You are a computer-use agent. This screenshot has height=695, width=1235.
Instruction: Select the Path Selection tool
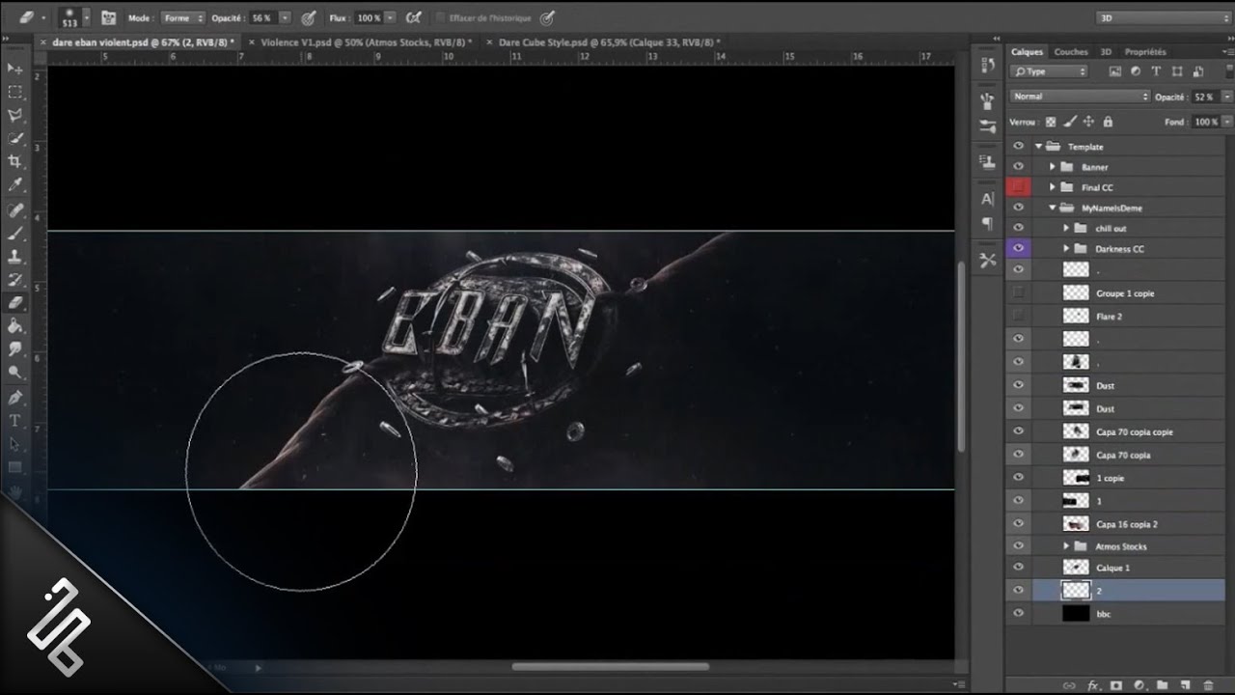click(14, 444)
